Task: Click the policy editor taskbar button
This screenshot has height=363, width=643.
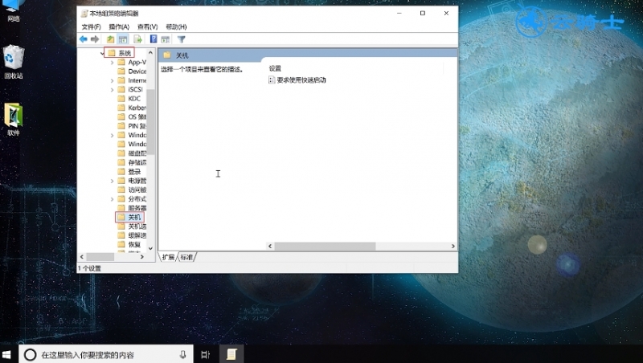Action: [x=231, y=354]
